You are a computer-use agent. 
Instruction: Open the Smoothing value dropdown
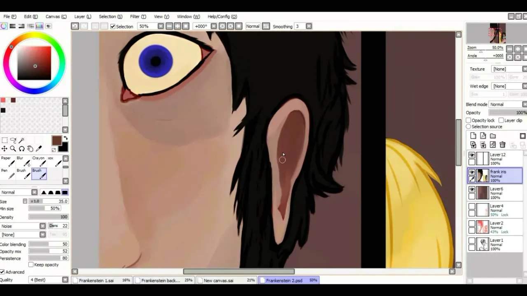click(x=309, y=26)
